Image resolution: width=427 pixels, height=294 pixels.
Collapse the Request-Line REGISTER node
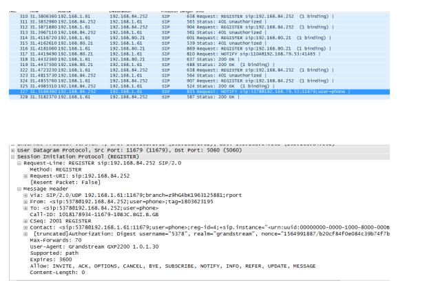pos(19,163)
